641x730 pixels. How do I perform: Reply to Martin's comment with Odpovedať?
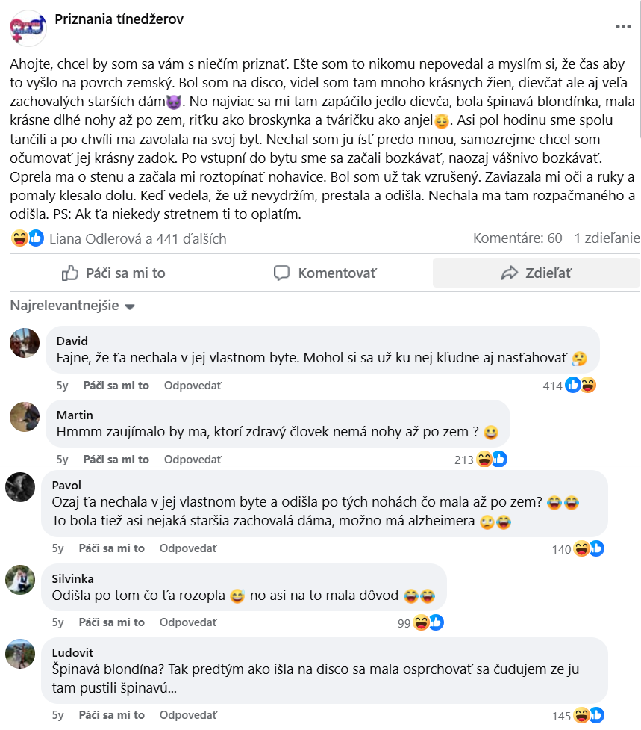(193, 460)
